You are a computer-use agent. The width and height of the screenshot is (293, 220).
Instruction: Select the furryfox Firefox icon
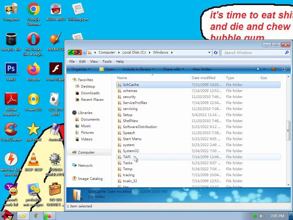click(x=33, y=72)
